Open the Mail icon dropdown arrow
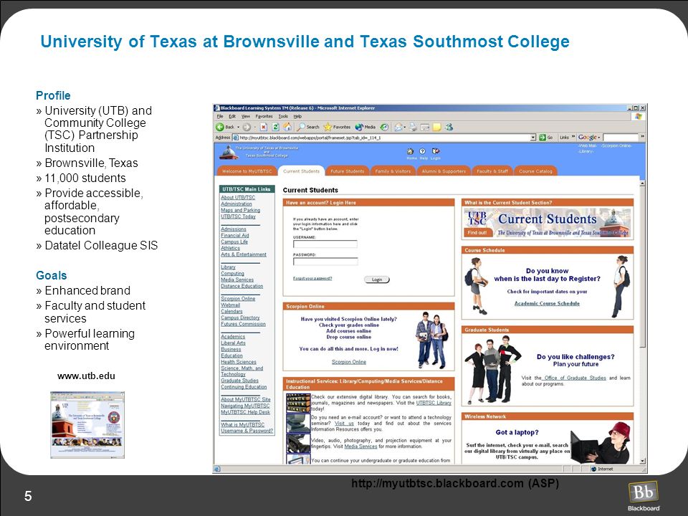 [404, 128]
